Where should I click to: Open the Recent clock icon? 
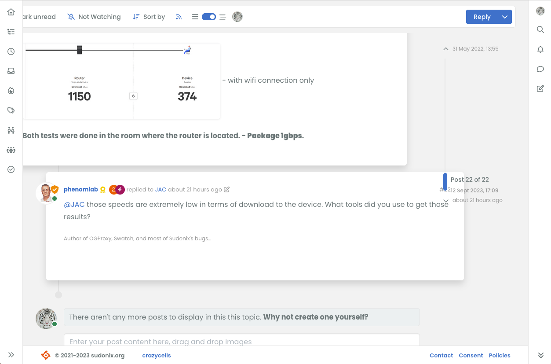[11, 51]
